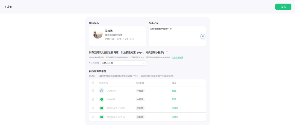Click the 微信公众号-订阅号 WeChat icon
295x140 pixels.
click(102, 108)
